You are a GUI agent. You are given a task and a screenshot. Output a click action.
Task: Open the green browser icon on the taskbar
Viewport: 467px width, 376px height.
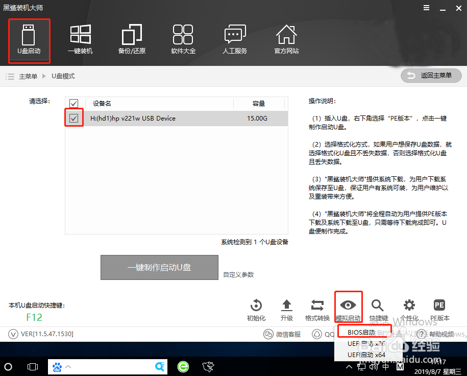point(183,367)
